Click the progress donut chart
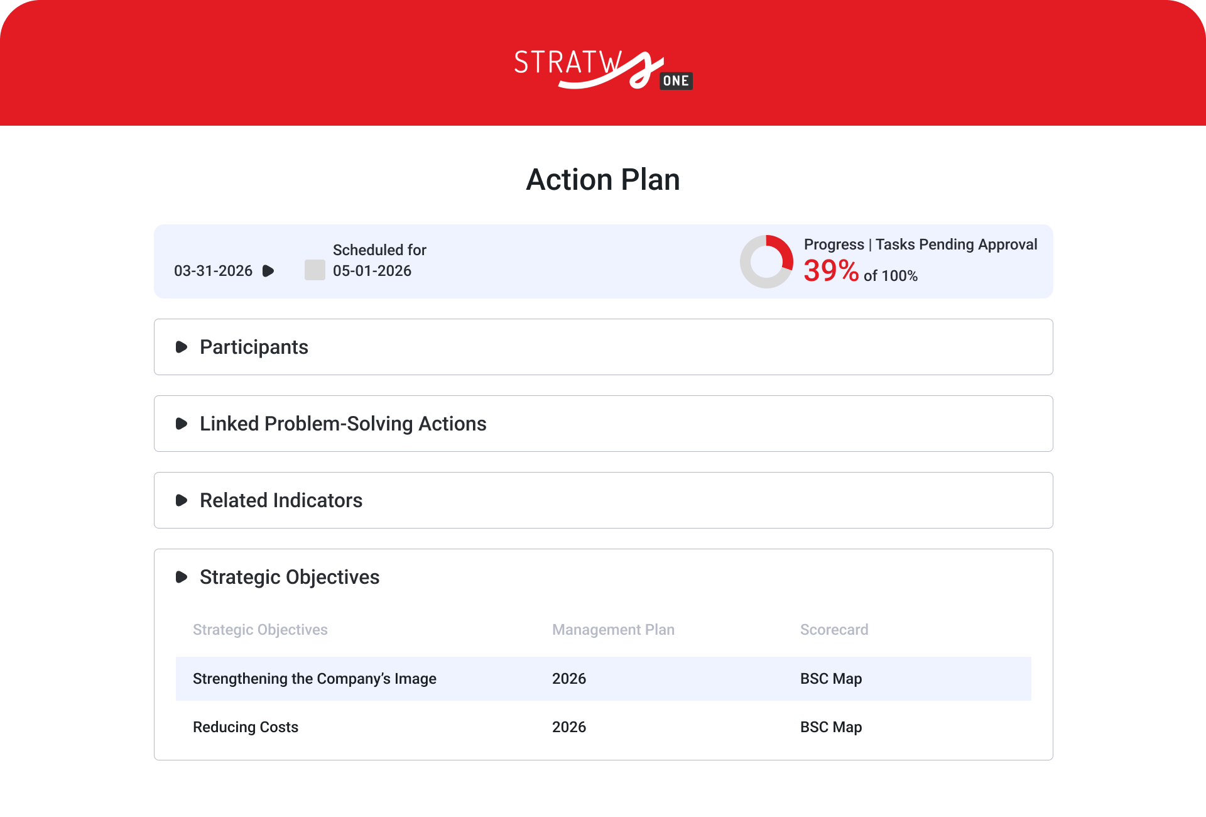1206x817 pixels. (766, 261)
